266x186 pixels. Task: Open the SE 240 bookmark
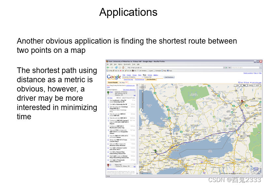[128, 71]
